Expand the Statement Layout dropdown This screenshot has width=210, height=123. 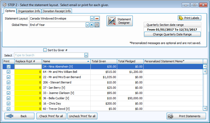coord(92,18)
